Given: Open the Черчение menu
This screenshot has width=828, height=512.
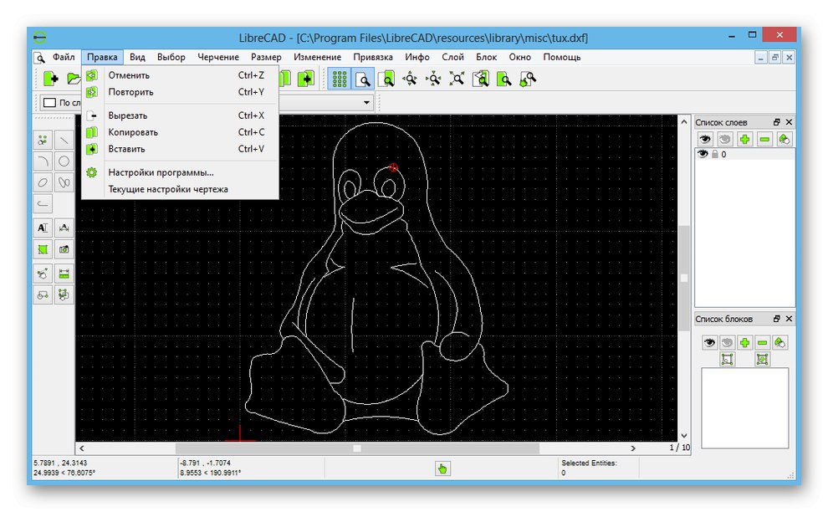Looking at the screenshot, I should [218, 57].
